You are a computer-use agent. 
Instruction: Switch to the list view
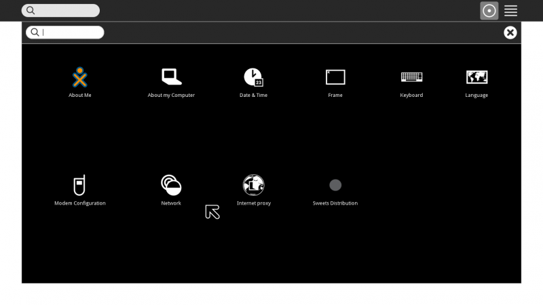click(x=511, y=10)
